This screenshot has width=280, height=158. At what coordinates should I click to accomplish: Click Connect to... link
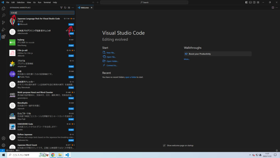(112, 65)
